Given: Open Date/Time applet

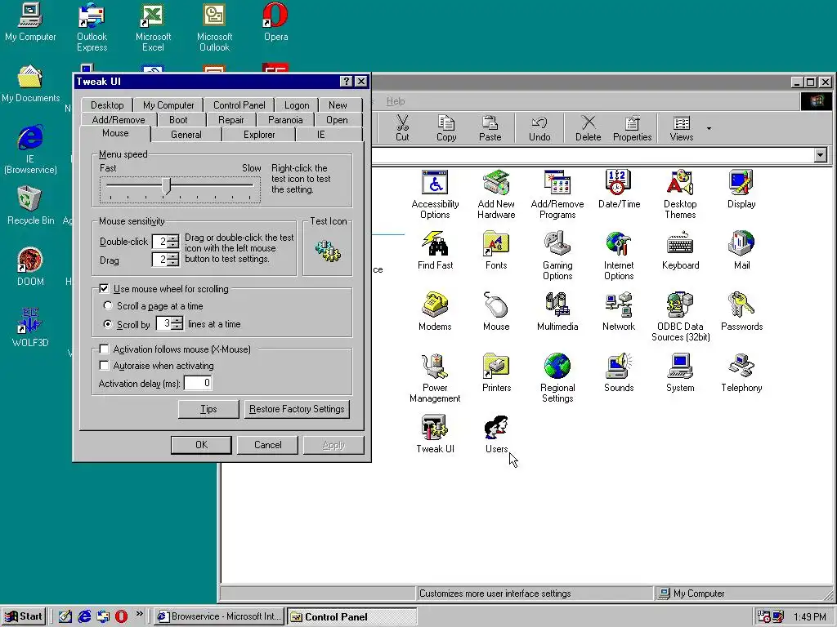Looking at the screenshot, I should (x=619, y=189).
